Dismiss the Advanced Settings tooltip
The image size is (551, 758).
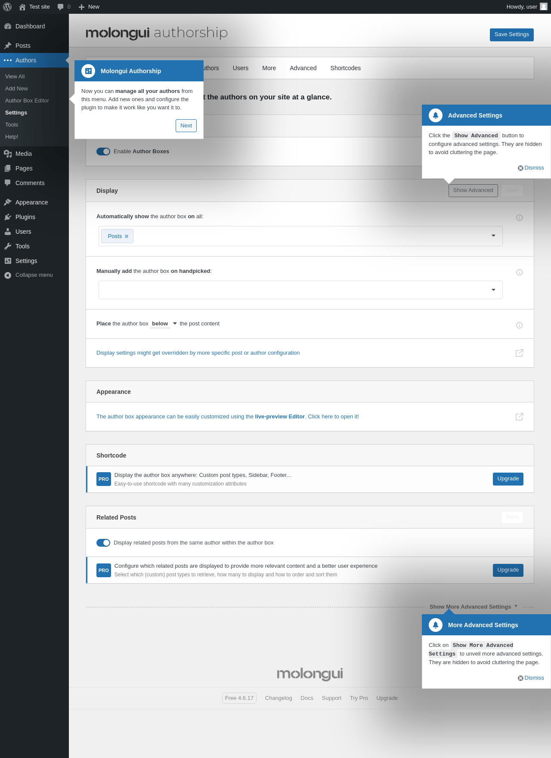(531, 168)
